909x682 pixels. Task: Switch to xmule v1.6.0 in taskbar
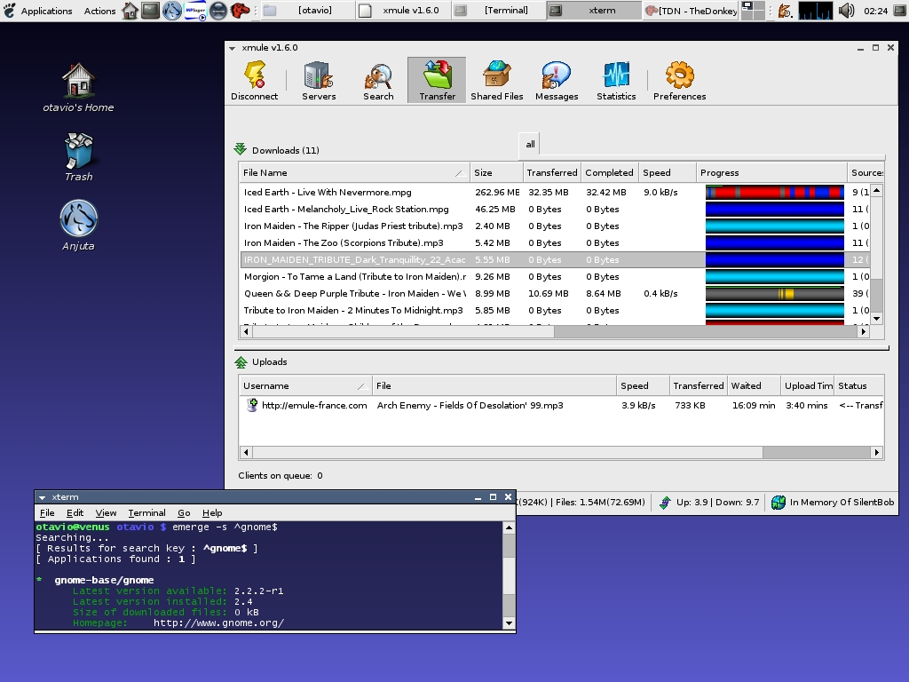coord(403,11)
